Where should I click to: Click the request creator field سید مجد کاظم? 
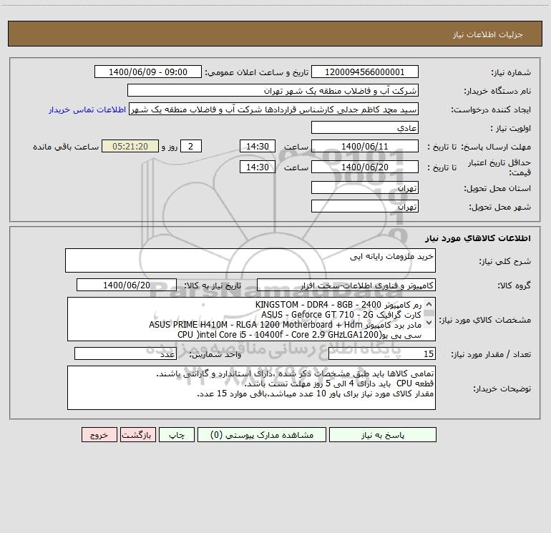tap(274, 109)
